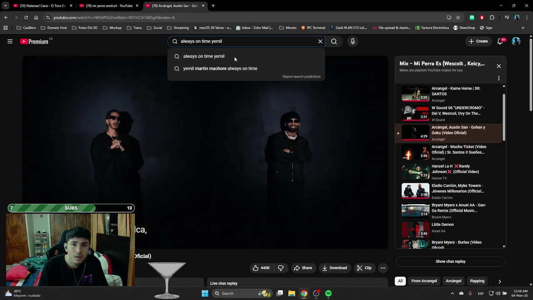The image size is (533, 300).
Task: Open the Mix playlist three-dot options
Action: click(x=499, y=78)
